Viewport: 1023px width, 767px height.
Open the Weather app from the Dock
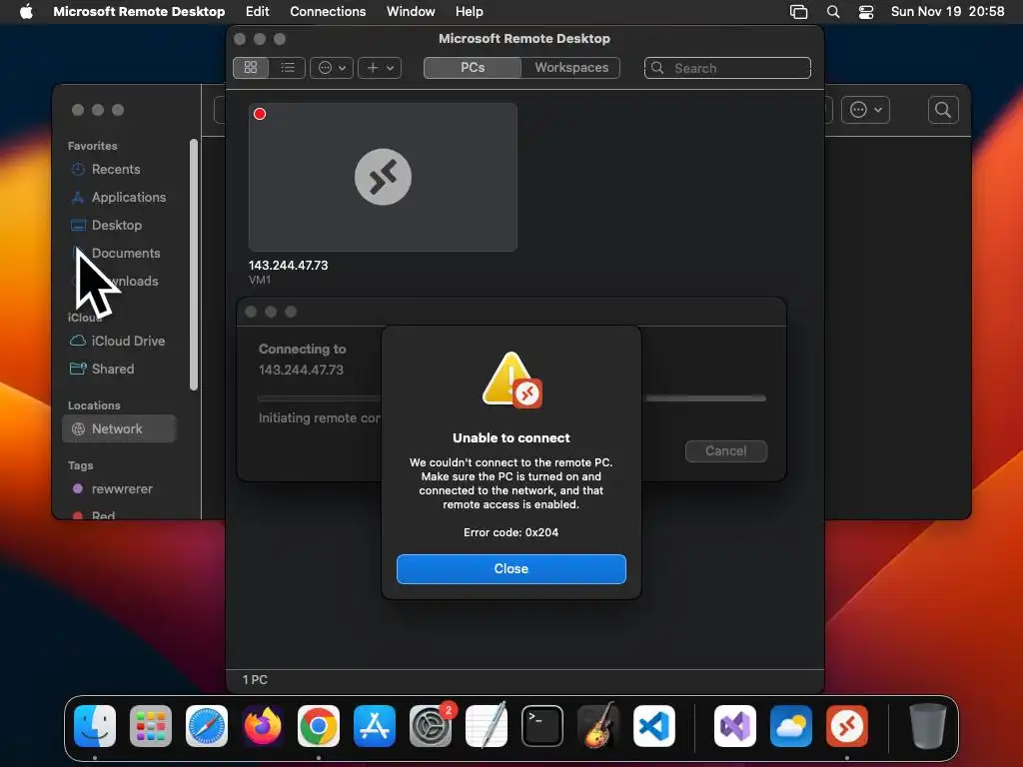(x=791, y=726)
